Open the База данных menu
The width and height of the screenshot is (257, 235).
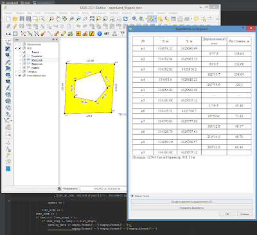[99, 13]
